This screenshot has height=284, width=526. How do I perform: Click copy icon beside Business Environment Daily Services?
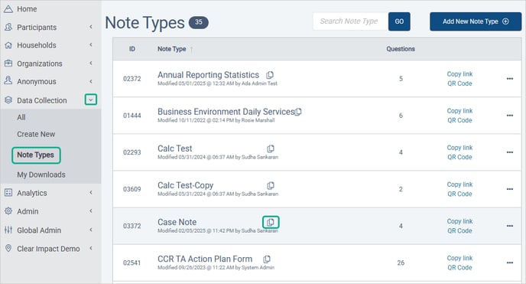coord(298,112)
